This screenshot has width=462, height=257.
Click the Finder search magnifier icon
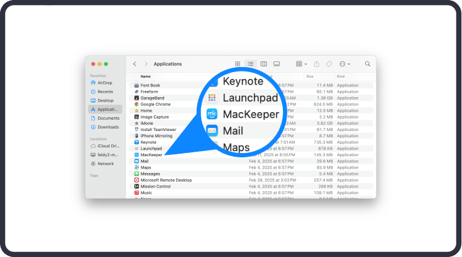click(x=368, y=64)
